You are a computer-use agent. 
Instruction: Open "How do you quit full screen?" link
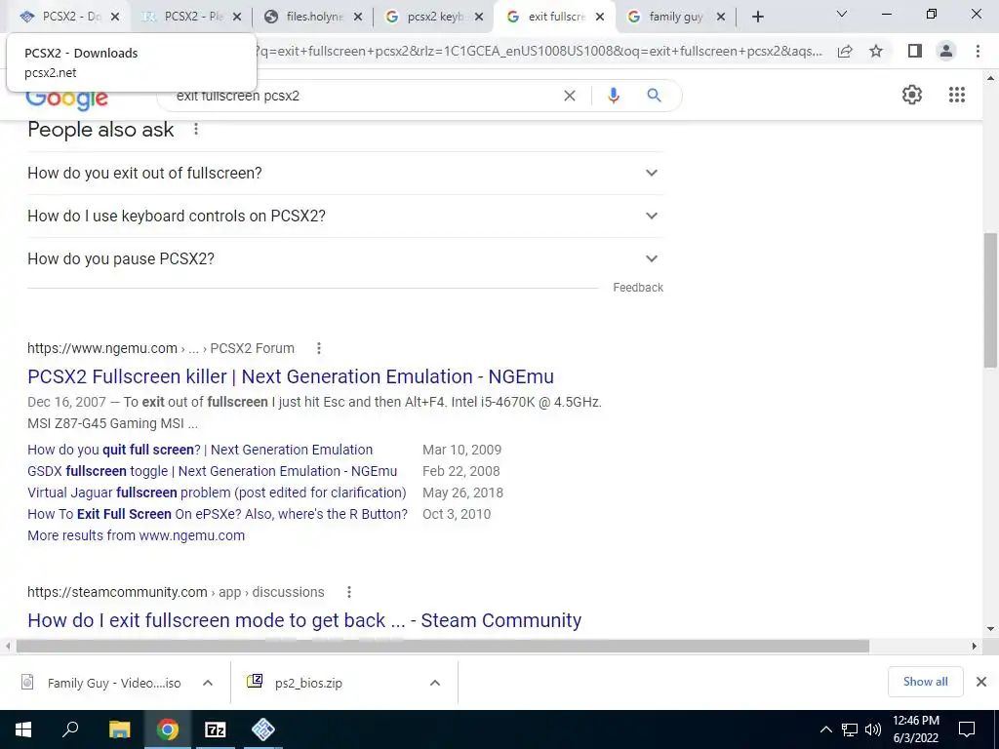pyautogui.click(x=200, y=450)
